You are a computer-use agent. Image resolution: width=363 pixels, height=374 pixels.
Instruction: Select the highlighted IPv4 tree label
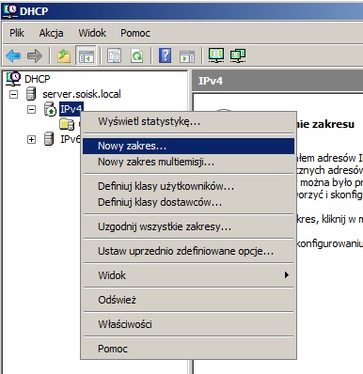click(71, 109)
